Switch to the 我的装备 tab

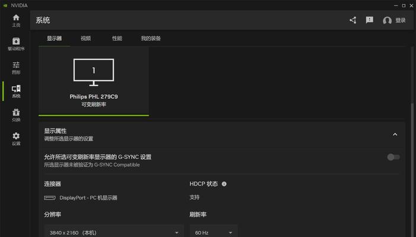pos(151,39)
